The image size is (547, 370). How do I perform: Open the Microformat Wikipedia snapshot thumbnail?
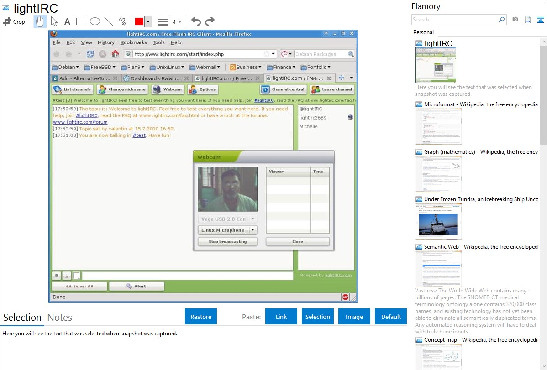tap(438, 126)
